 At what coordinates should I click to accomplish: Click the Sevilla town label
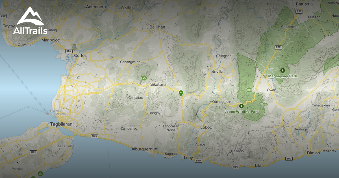(217, 71)
